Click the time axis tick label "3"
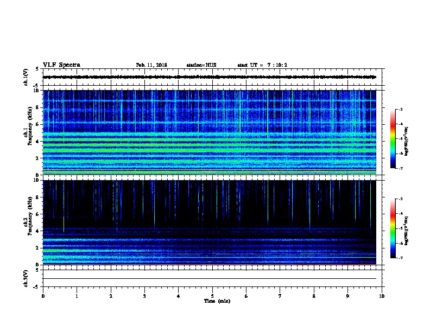Image resolution: width=430 pixels, height=332 pixels. point(144,296)
